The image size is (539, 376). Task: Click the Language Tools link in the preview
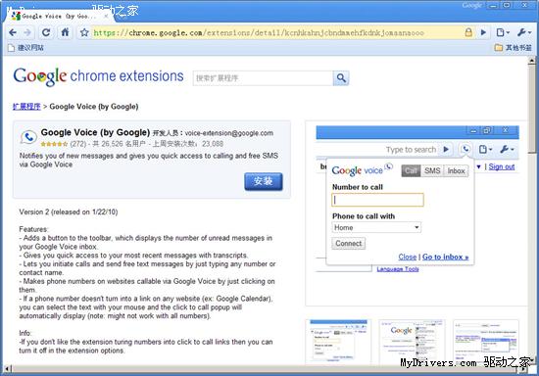pos(398,269)
